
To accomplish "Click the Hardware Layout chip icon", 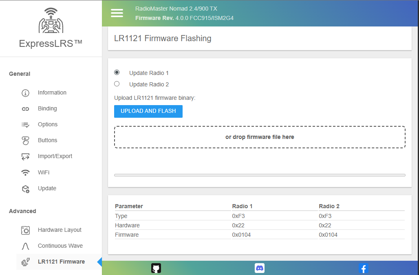I will pyautogui.click(x=25, y=230).
